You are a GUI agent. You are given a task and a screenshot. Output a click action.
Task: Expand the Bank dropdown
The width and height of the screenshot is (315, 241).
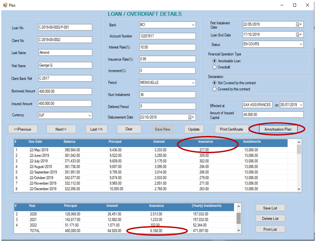click(193, 25)
